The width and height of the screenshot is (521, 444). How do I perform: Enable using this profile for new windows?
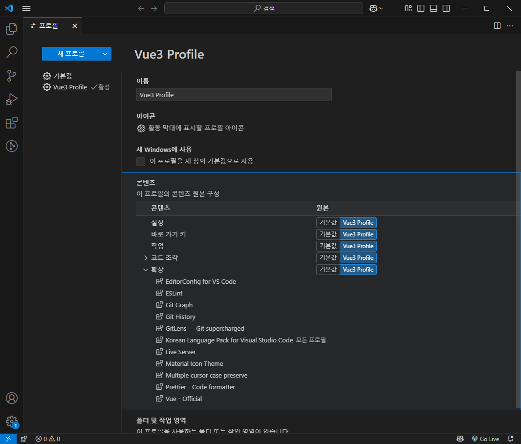point(141,161)
